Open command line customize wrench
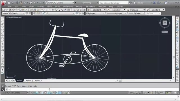Viewport: 180px width, 101px height. click(3, 90)
